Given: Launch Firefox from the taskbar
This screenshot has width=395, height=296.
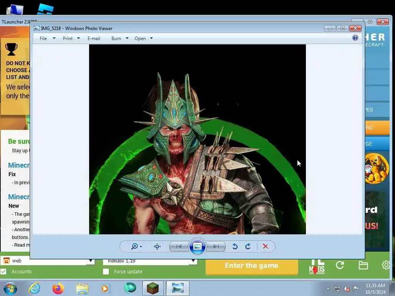Looking at the screenshot, I should coord(58,288).
